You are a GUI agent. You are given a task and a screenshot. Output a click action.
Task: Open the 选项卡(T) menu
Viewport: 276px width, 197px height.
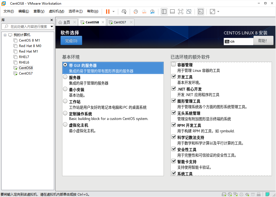tap(76, 12)
